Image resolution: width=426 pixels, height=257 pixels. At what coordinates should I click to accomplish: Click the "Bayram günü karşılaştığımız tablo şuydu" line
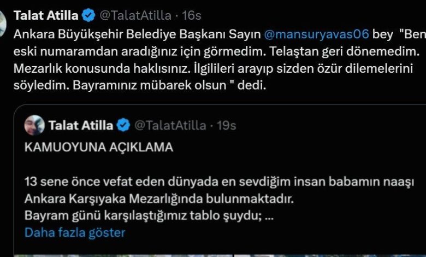(149, 215)
